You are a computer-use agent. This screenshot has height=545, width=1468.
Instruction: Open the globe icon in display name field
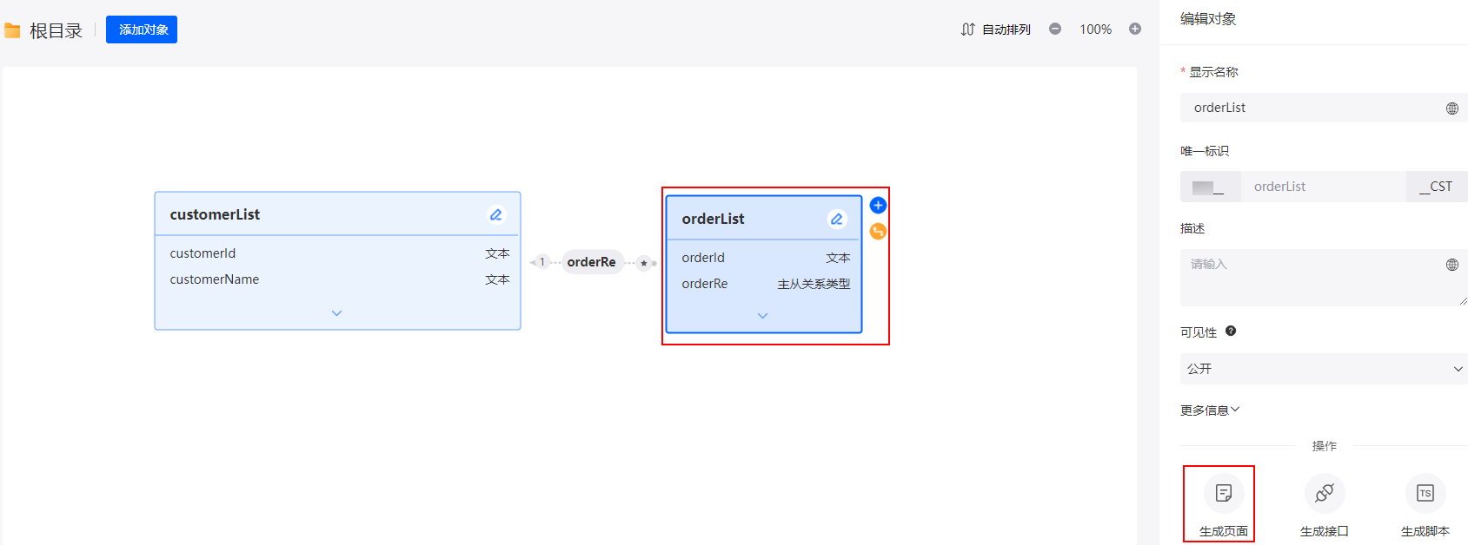click(1452, 108)
